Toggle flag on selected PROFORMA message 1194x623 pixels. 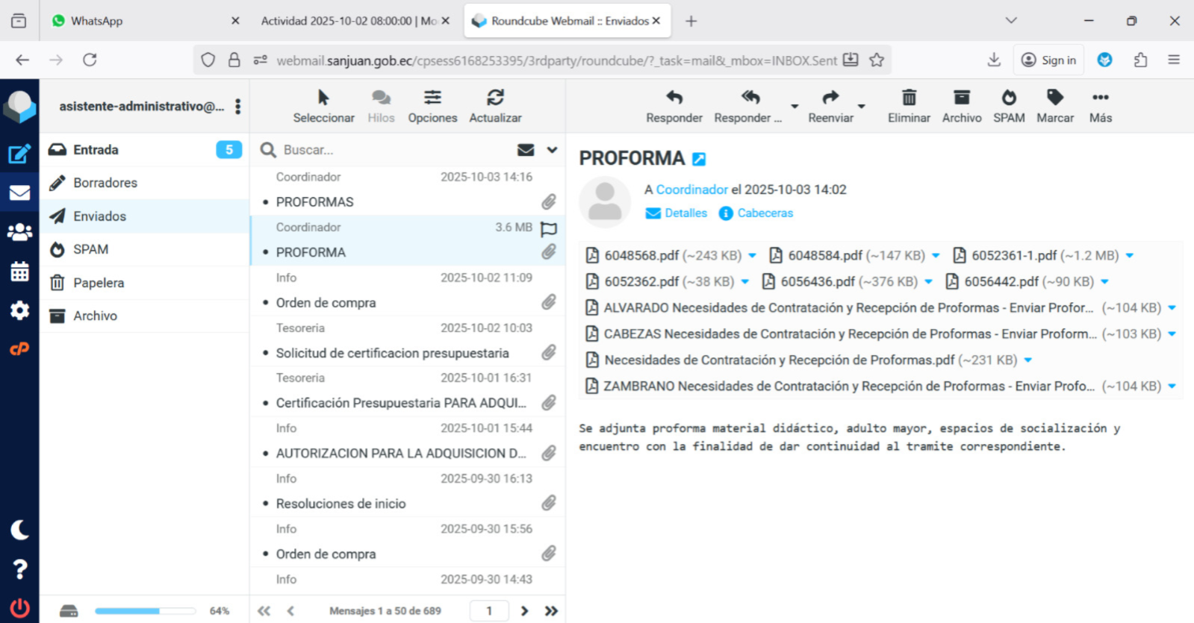(x=549, y=228)
